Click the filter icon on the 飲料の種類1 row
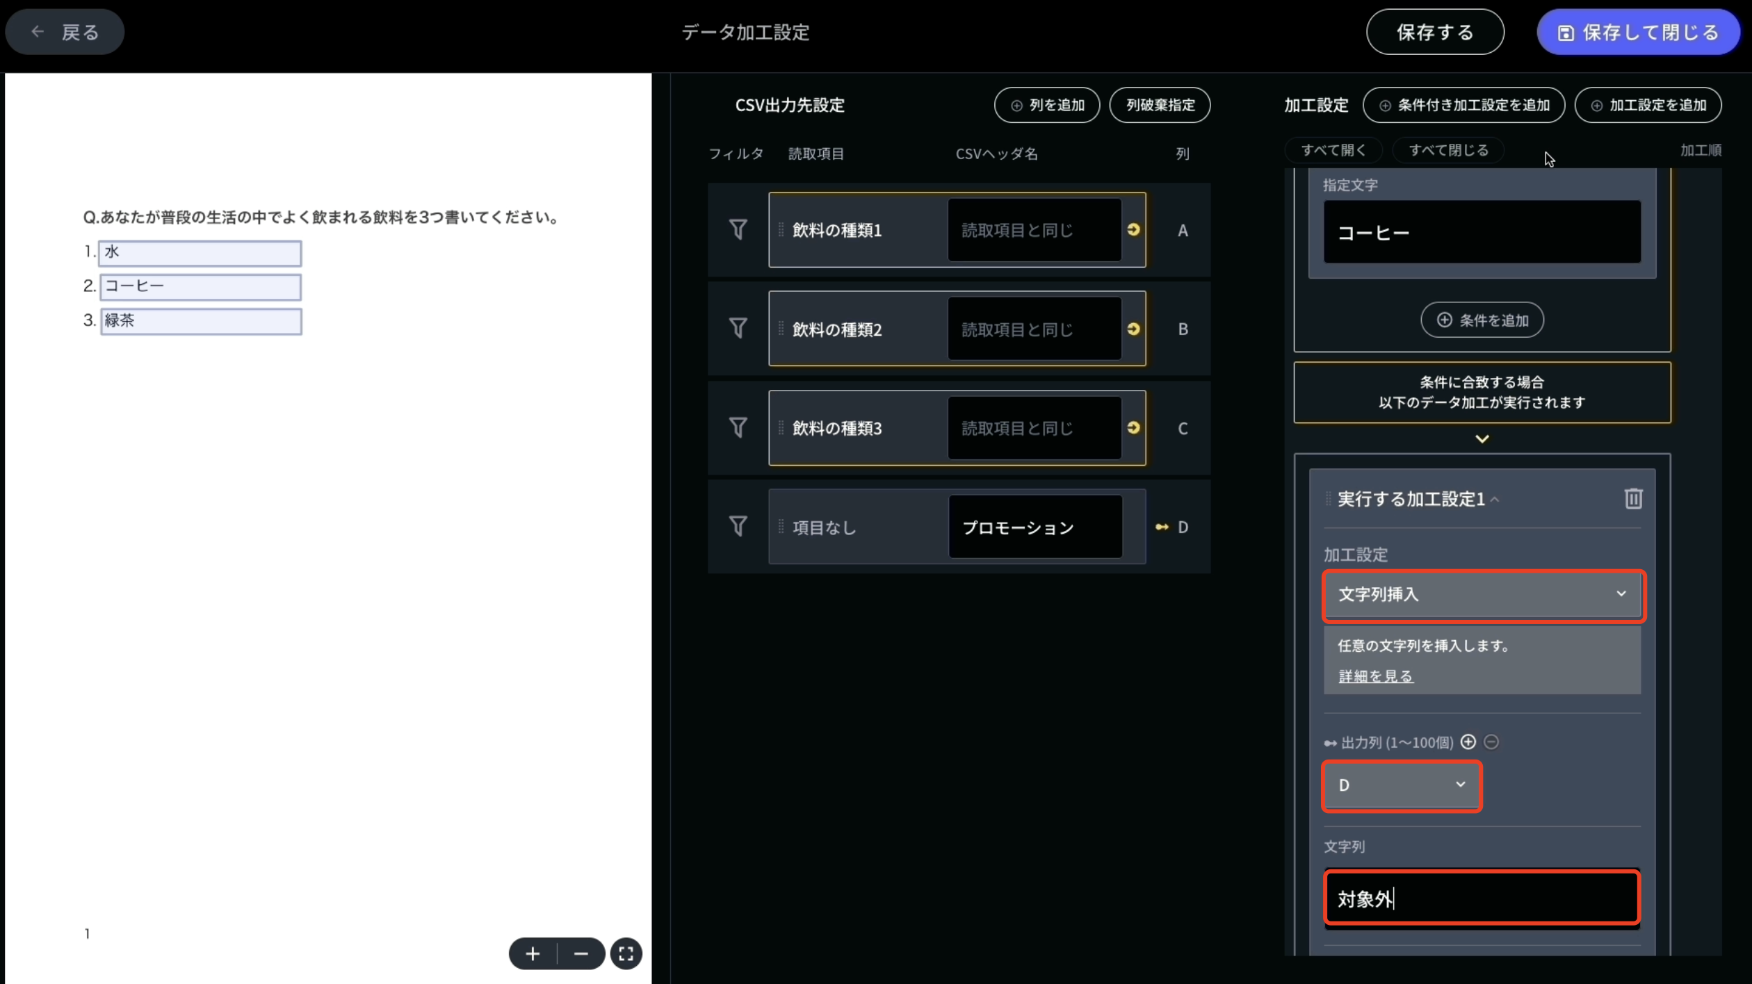 738,229
